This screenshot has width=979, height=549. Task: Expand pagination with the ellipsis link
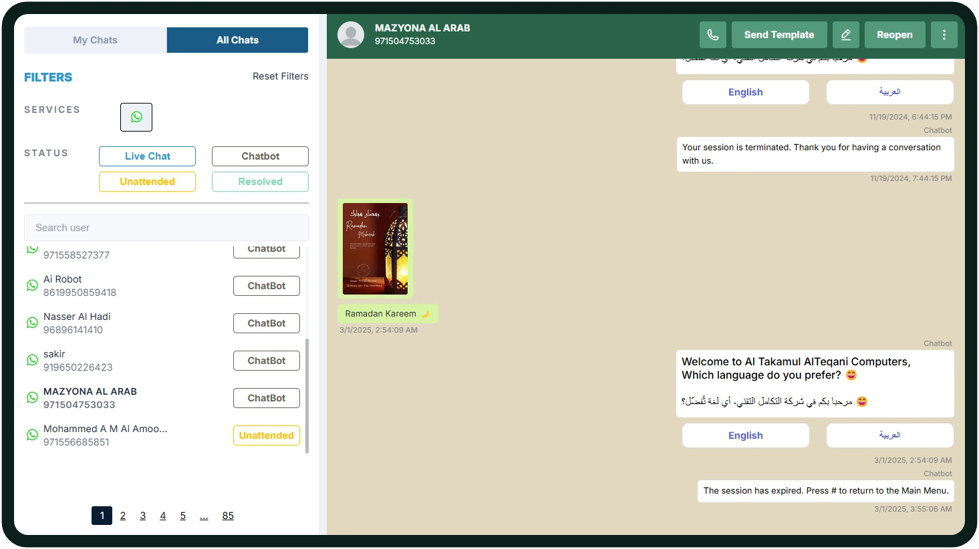(x=204, y=516)
